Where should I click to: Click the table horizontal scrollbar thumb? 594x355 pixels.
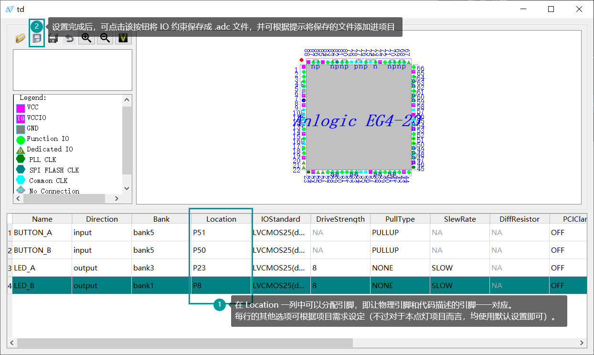coord(185,343)
